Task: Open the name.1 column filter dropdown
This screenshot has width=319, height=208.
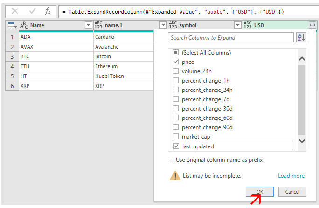Action: (x=163, y=25)
